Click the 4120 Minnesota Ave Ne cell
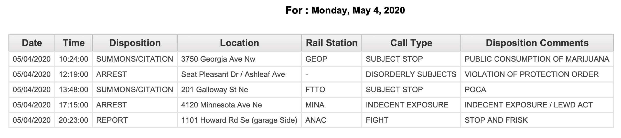Screen dimensions: 621x138 coord(239,105)
